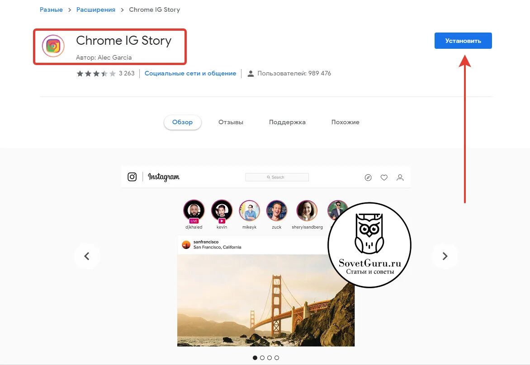Select the fourth carousel dot
This screenshot has height=365, width=530.
277,358
